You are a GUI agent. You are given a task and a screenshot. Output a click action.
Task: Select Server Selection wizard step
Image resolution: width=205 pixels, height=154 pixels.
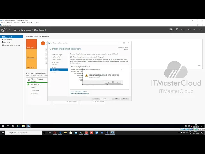(56, 60)
